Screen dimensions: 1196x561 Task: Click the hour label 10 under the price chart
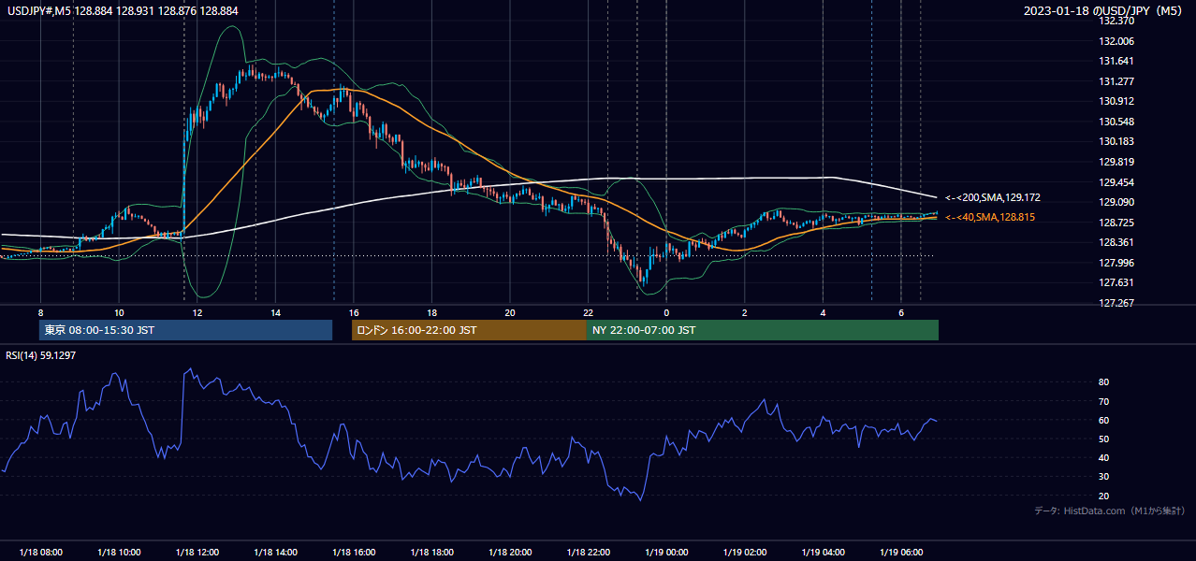[x=119, y=312]
